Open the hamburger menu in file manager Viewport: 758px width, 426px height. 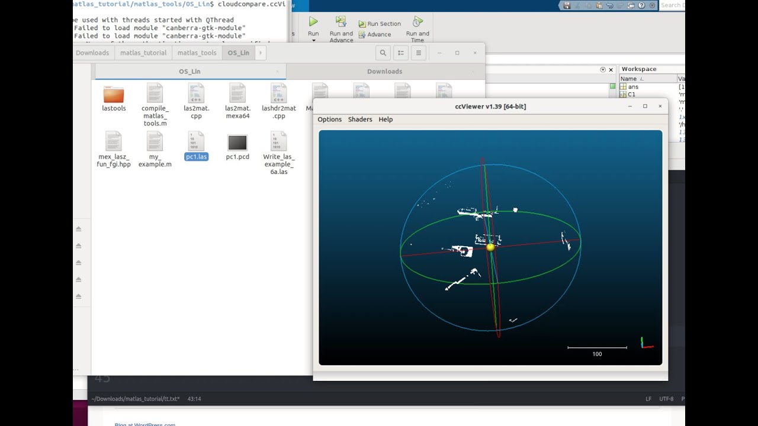[419, 53]
